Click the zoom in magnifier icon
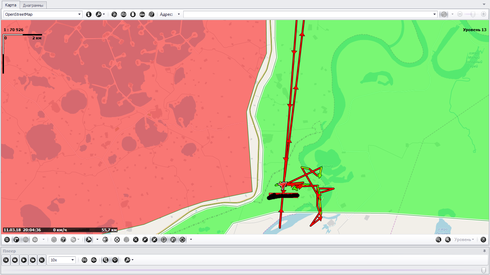Image resolution: width=490 pixels, height=275 pixels. coord(448,240)
